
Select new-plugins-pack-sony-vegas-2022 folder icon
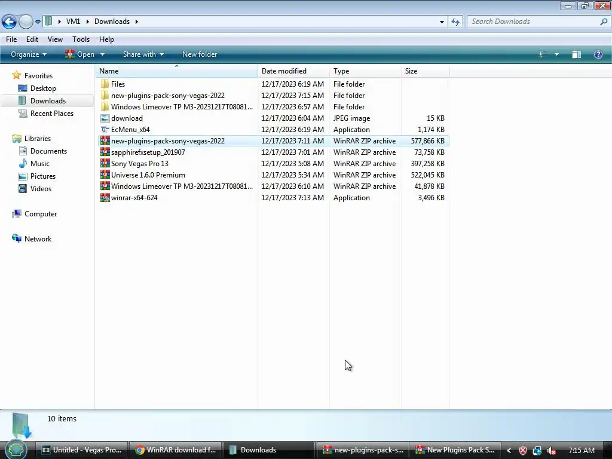click(105, 95)
